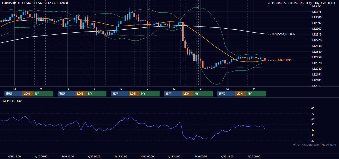Click the price axis value 1.12997
Image resolution: width=339 pixels, height=159 pixels.
[316, 23]
